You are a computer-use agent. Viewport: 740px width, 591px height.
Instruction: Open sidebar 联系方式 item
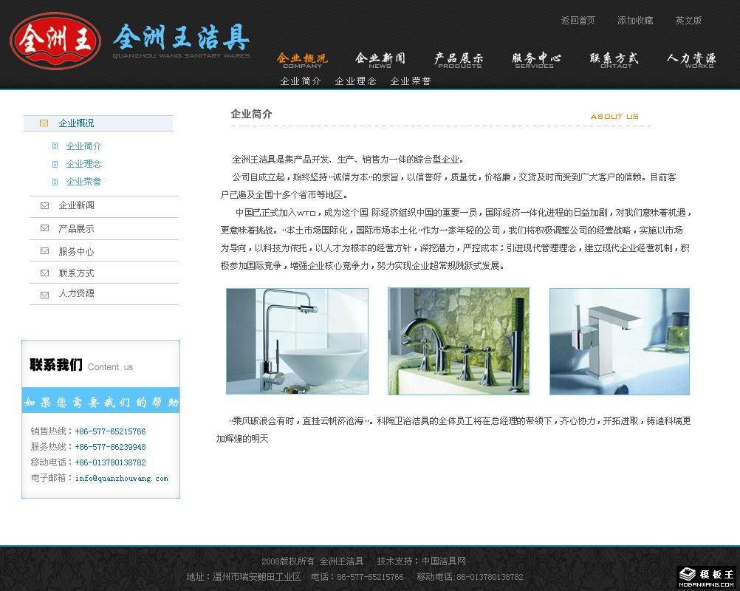(x=77, y=273)
